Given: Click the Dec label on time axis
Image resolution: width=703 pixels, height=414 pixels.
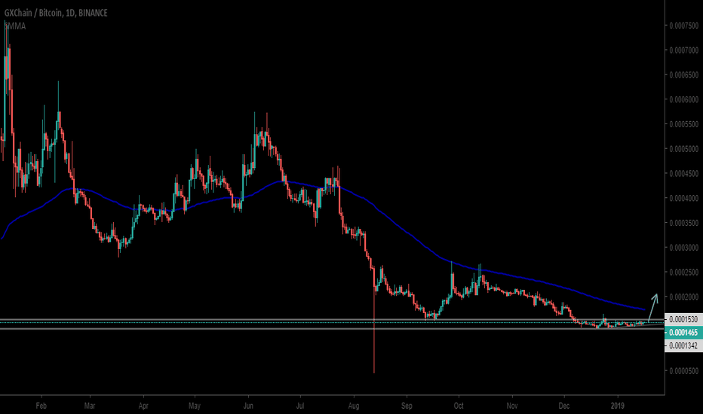Looking at the screenshot, I should pyautogui.click(x=564, y=406).
